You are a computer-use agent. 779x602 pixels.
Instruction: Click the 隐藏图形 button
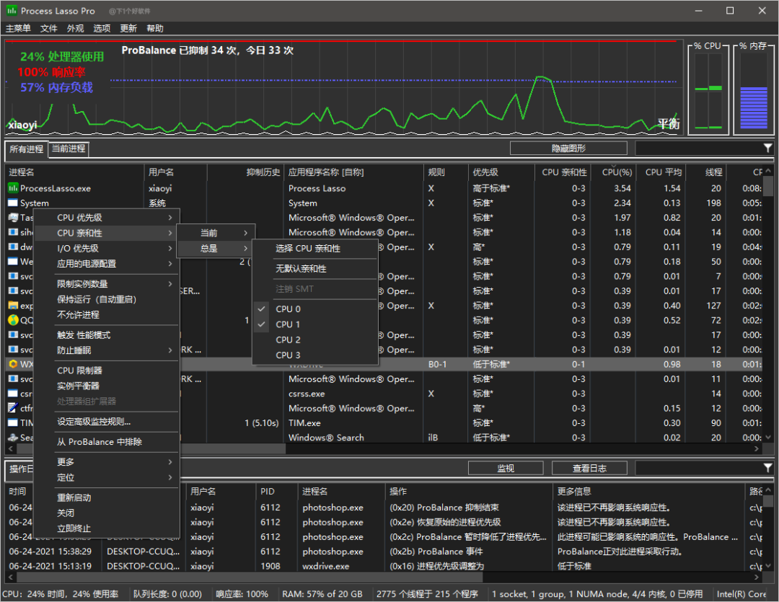[x=568, y=149]
